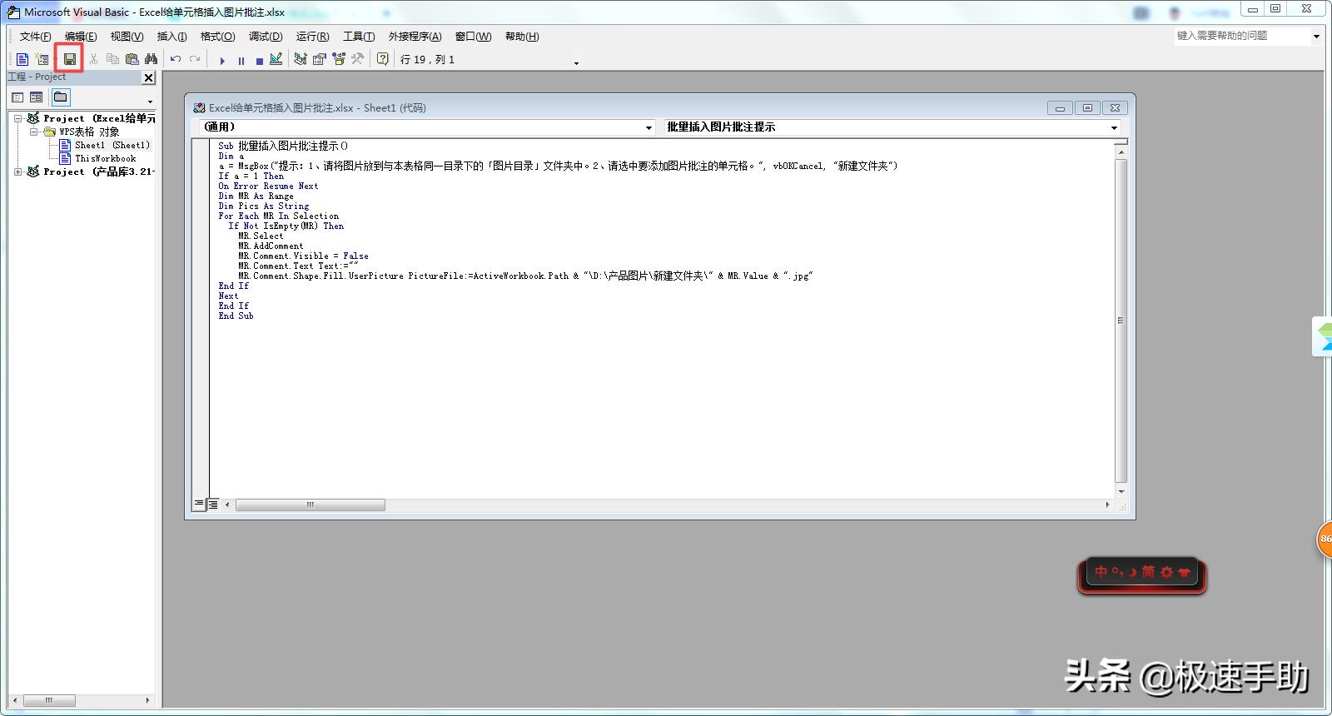Click the code window horizontal scrollbar thumb
This screenshot has height=716, width=1332.
(311, 505)
